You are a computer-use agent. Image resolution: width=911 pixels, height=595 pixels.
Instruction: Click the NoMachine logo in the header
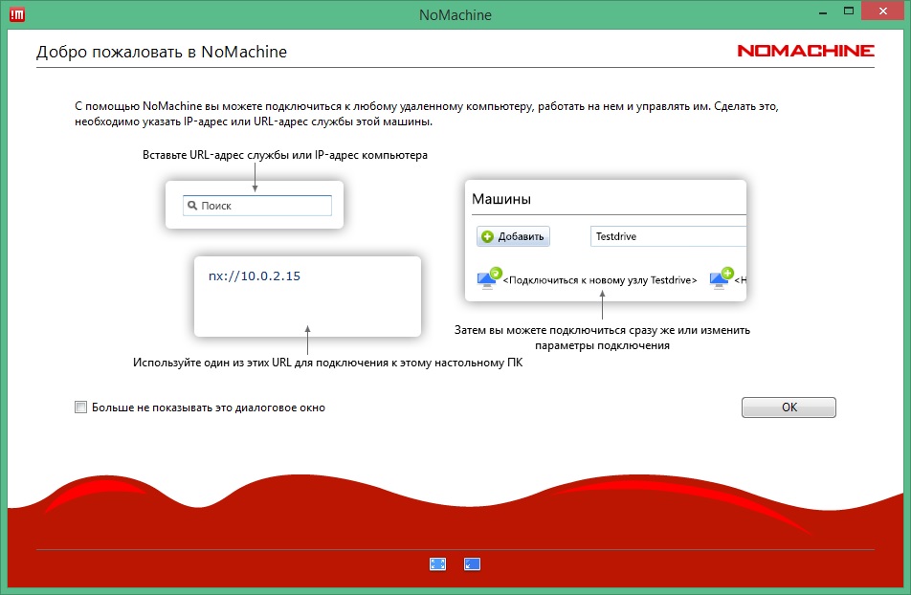[x=805, y=52]
